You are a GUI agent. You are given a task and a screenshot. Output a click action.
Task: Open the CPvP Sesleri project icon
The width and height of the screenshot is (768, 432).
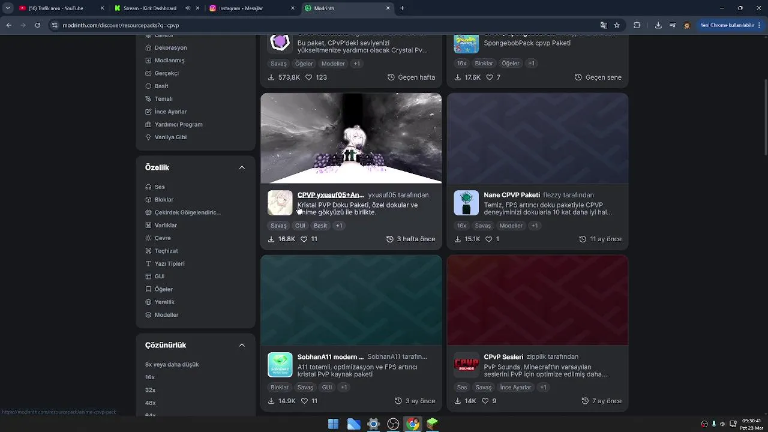(x=466, y=365)
